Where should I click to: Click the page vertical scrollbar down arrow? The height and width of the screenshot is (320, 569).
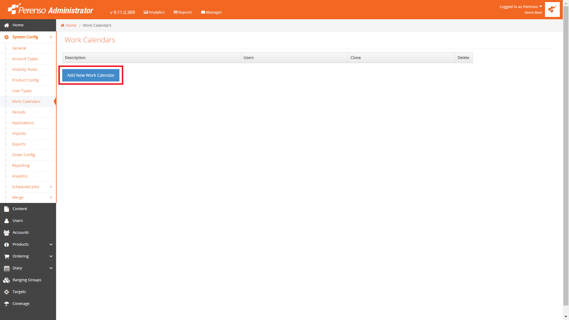(x=566, y=317)
